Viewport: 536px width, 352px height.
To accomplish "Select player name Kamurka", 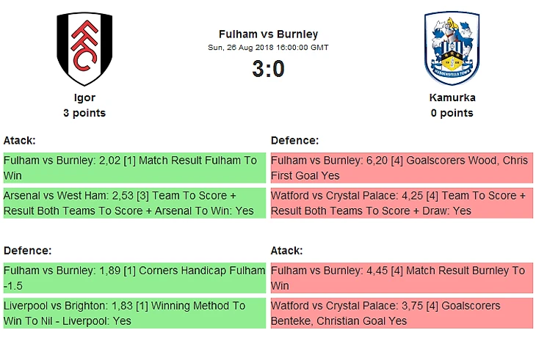I will click(452, 98).
